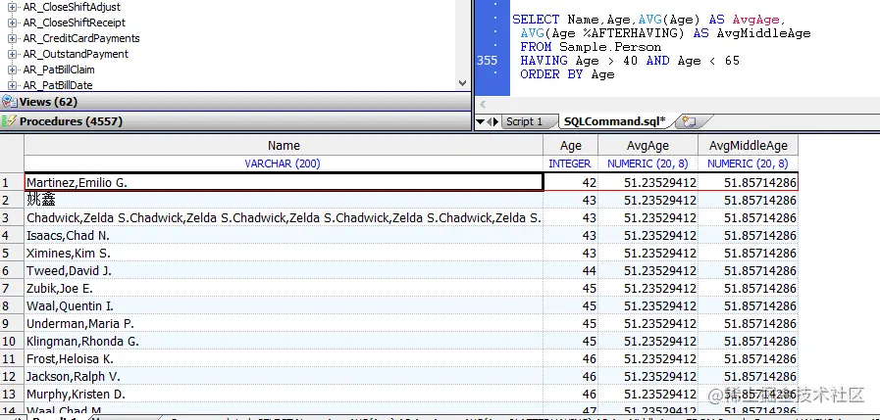Click the editor horizontal scroll left arrow

[x=482, y=104]
